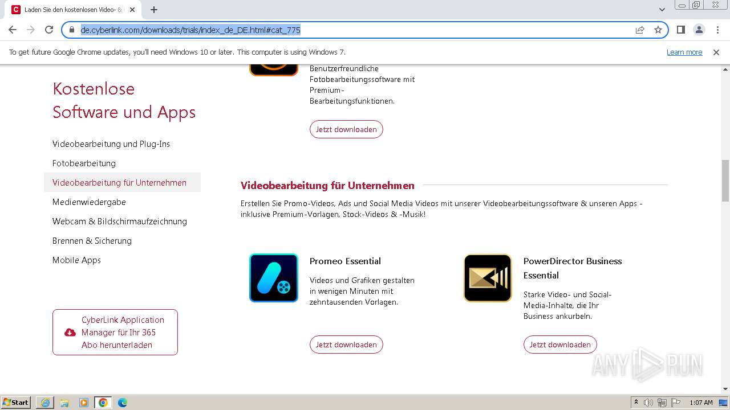730x410 pixels.
Task: Click the PowerDirector Business Essential app icon
Action: [488, 278]
